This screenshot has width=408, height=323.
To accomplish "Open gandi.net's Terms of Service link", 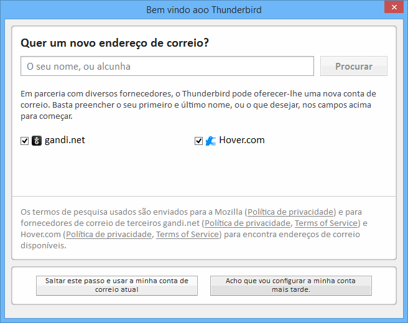I will [x=326, y=223].
